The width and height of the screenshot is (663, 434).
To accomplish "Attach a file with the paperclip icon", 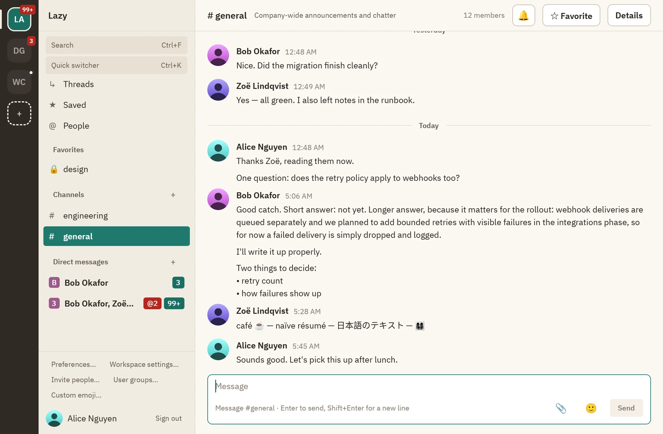I will tap(561, 408).
